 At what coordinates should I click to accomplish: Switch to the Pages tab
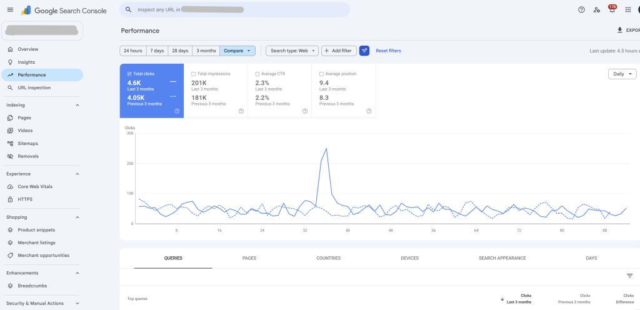249,258
